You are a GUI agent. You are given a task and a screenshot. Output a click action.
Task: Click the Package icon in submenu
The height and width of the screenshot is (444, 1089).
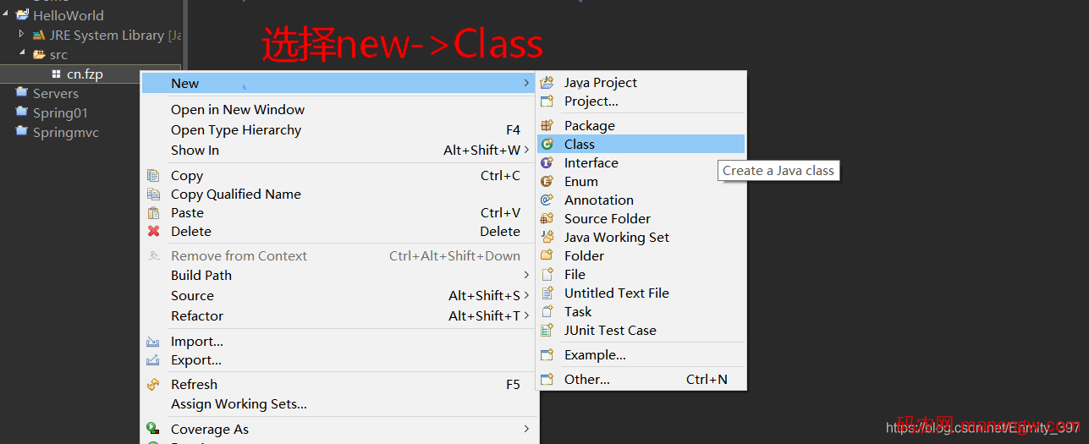(547, 126)
